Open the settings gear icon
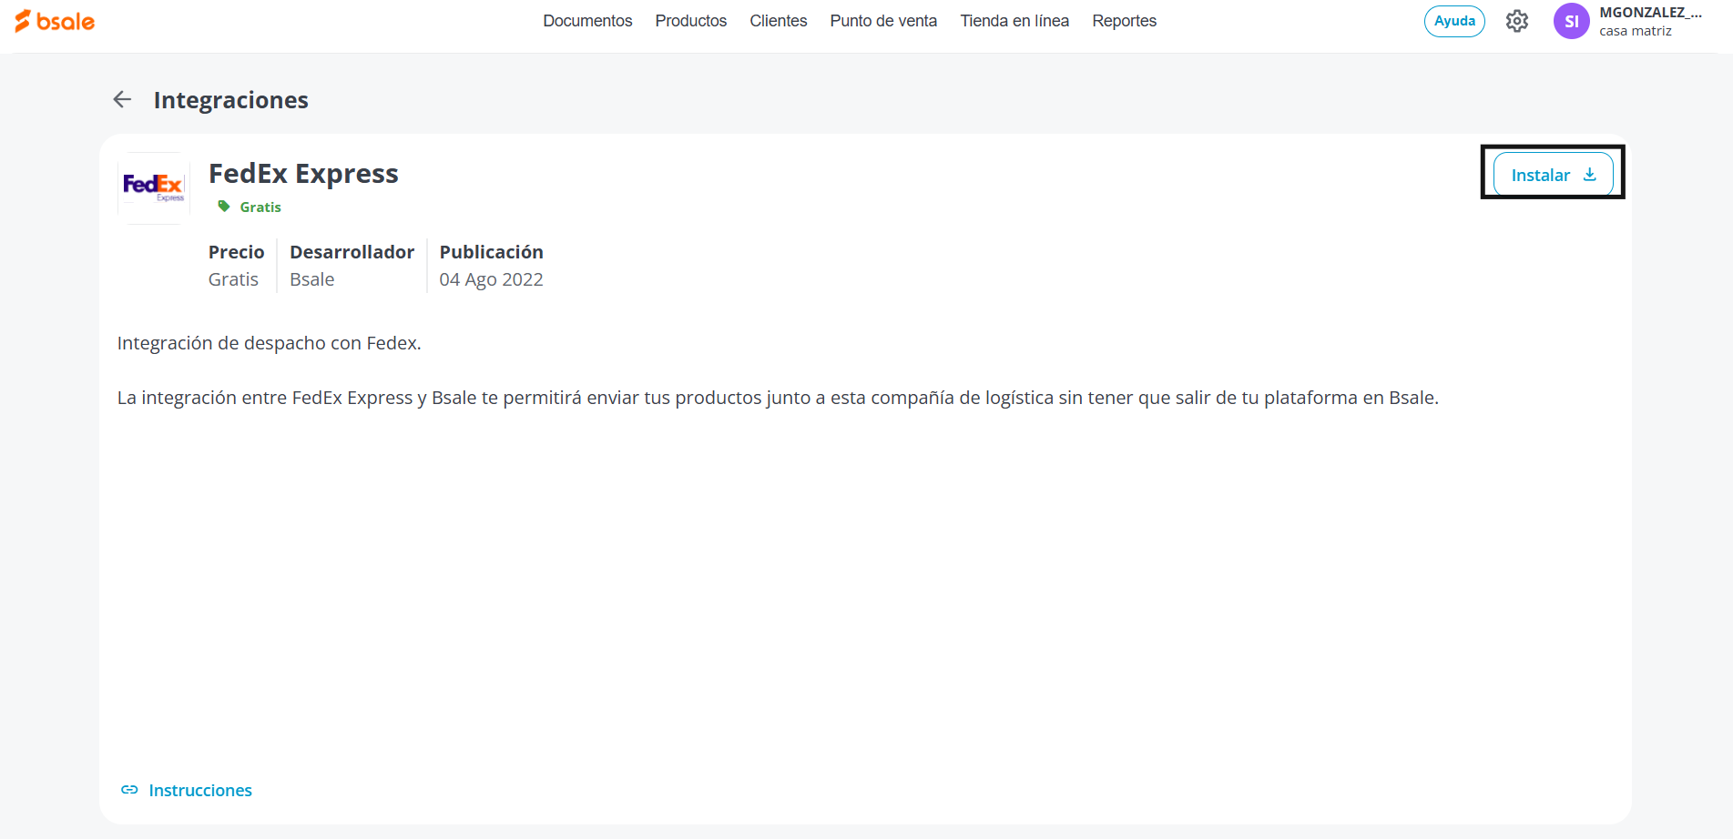The height and width of the screenshot is (839, 1733). point(1516,21)
